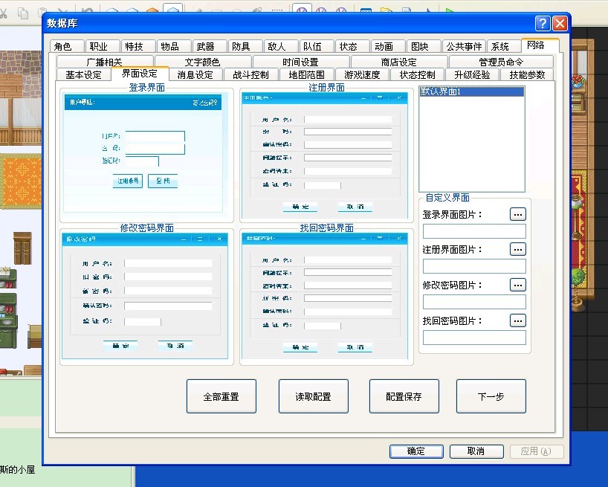The width and height of the screenshot is (608, 487).
Task: Open the 职业 tab
Action: click(x=103, y=47)
